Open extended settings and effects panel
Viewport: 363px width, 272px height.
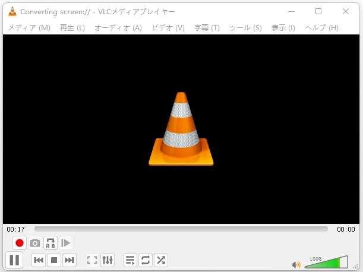(108, 260)
